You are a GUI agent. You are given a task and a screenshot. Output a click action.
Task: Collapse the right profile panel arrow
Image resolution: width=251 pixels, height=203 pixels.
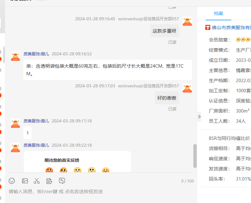coord(199,117)
